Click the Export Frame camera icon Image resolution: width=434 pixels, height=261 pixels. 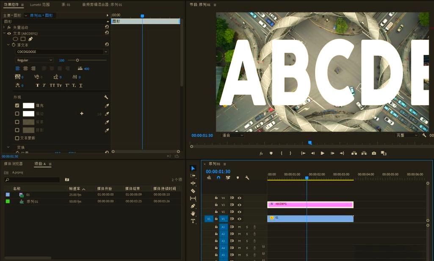tap(374, 153)
